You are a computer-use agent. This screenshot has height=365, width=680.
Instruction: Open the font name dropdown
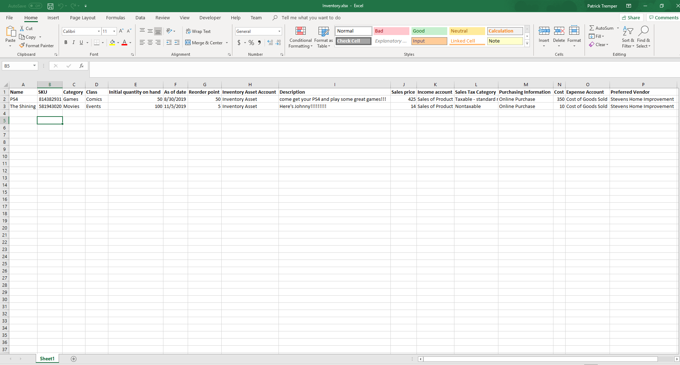point(99,31)
